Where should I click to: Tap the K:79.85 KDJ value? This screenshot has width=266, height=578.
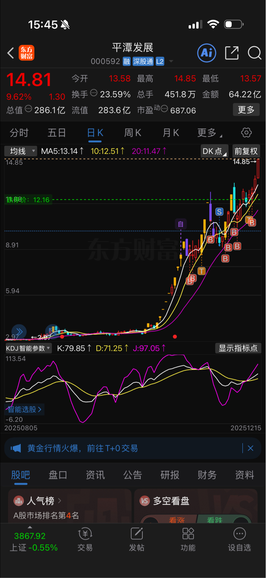click(x=74, y=348)
